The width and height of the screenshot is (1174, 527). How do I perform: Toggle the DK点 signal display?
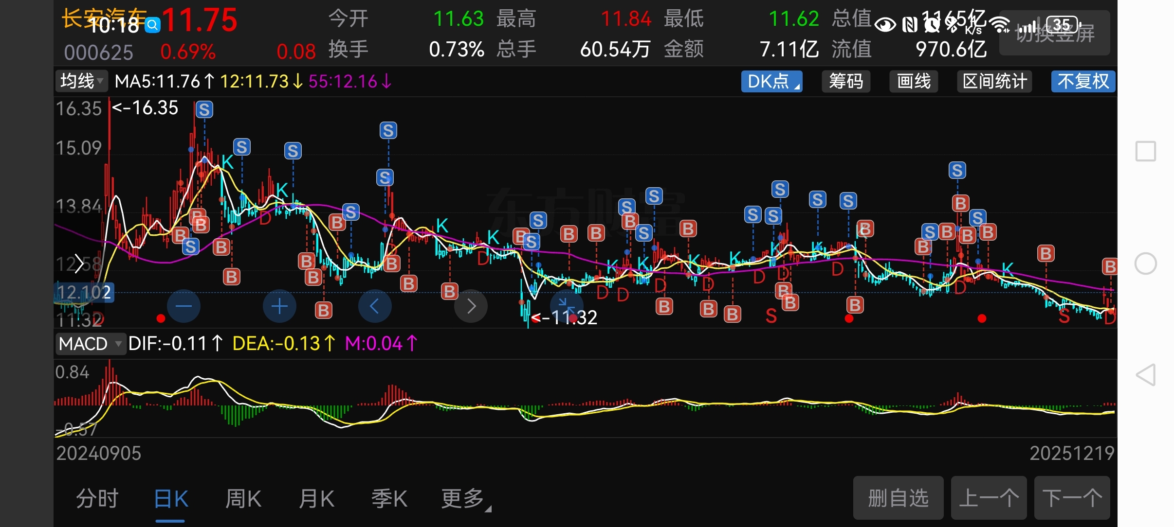coord(771,81)
